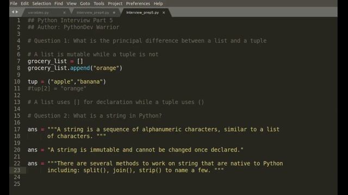Image resolution: width=348 pixels, height=195 pixels.
Task: Click the previous tab left arrow
Action: coord(13,12)
